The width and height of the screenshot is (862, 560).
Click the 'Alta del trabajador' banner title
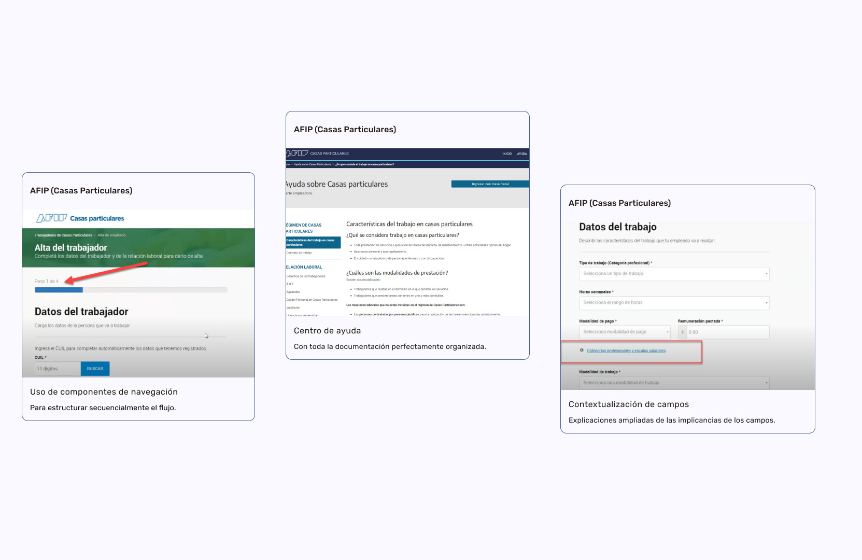(71, 248)
